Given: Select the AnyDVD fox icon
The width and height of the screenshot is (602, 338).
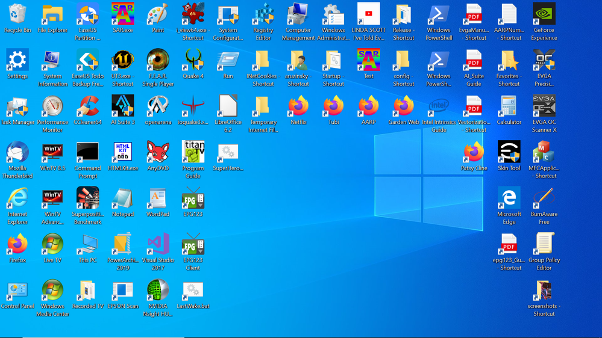Looking at the screenshot, I should (x=158, y=152).
